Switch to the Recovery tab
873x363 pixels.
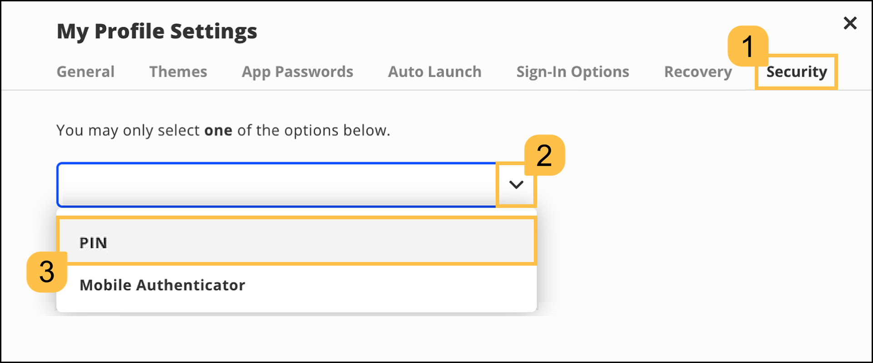coord(697,71)
